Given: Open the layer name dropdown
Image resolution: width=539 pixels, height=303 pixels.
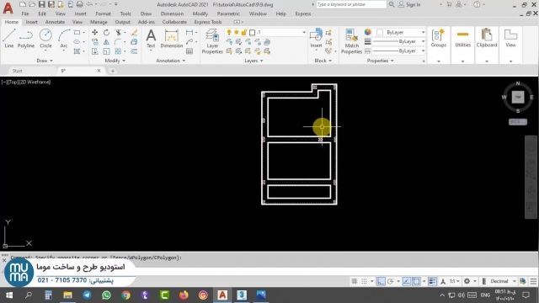Looking at the screenshot, I should click(x=304, y=32).
